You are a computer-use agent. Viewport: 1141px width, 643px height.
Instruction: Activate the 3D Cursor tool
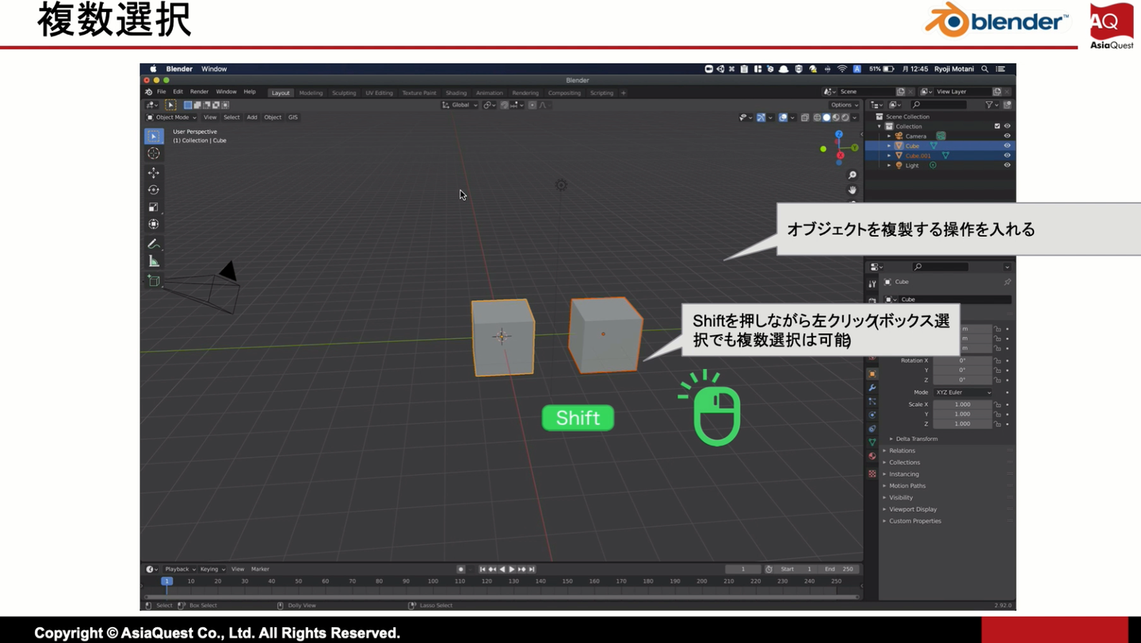[154, 154]
